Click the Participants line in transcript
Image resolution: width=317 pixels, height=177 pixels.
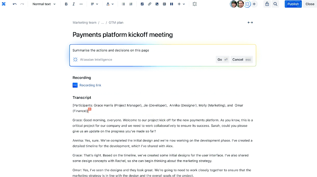[x=158, y=108]
